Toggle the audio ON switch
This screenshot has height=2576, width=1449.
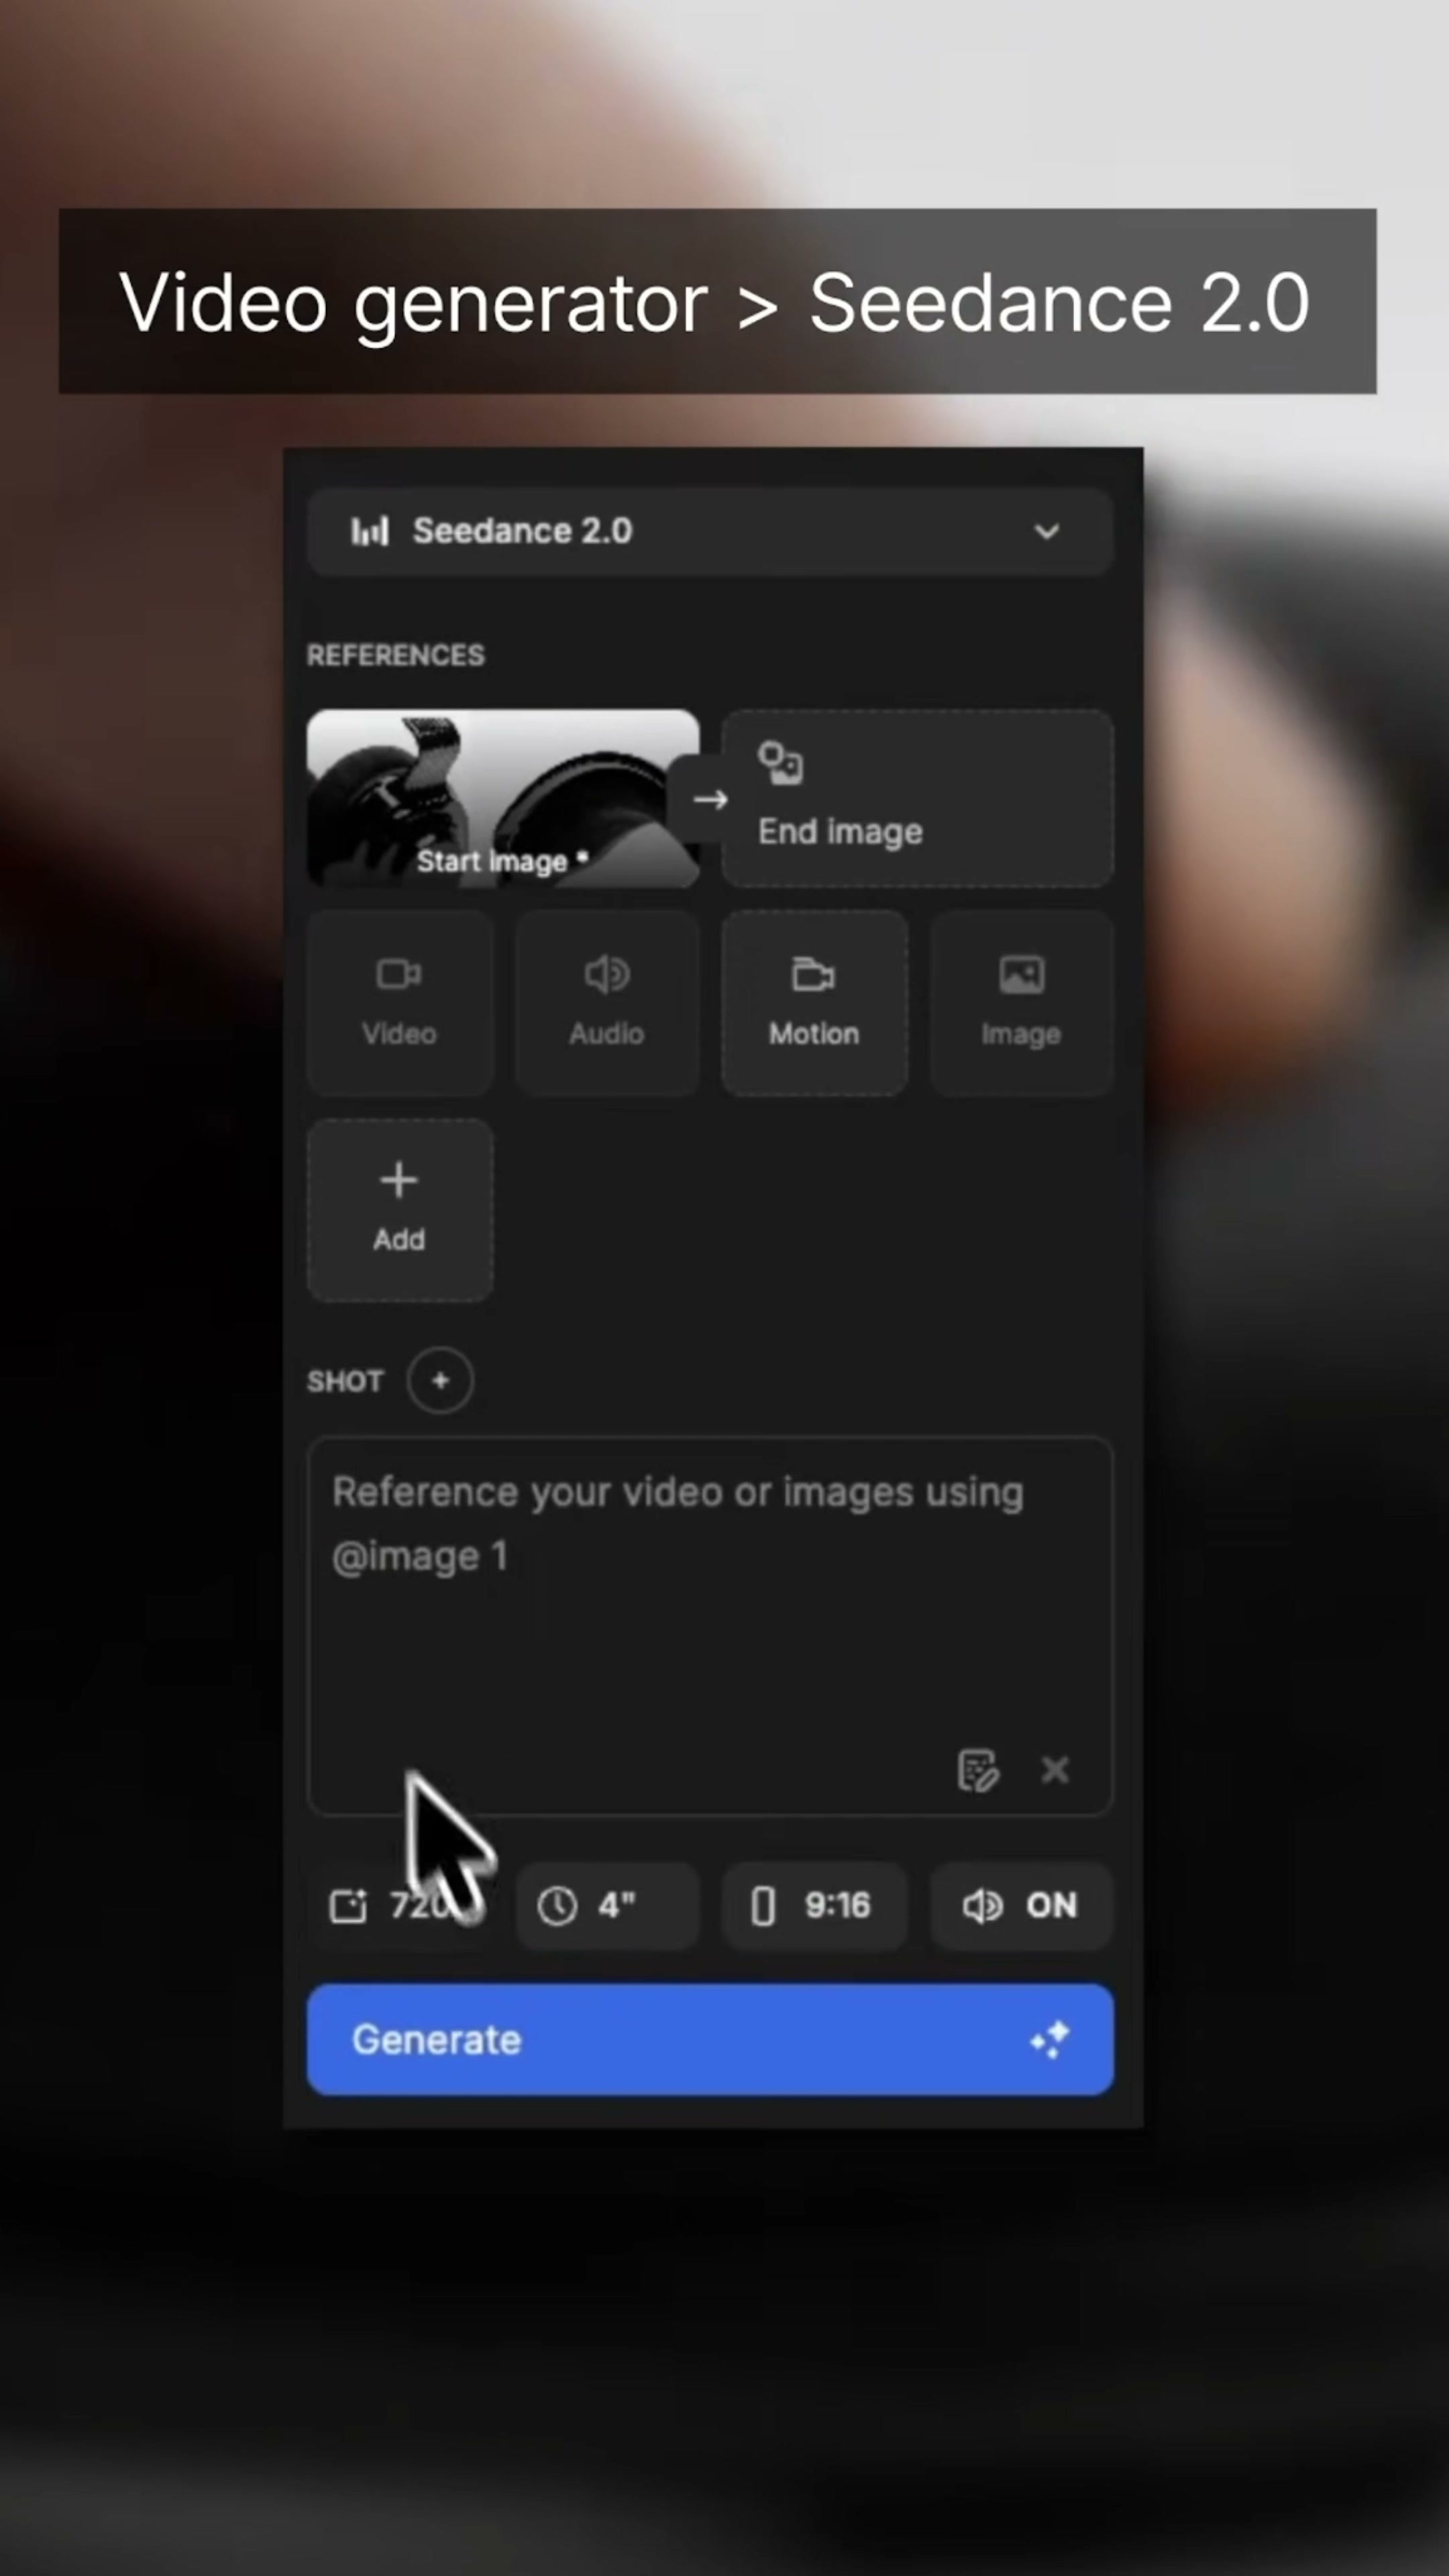[x=1021, y=1906]
